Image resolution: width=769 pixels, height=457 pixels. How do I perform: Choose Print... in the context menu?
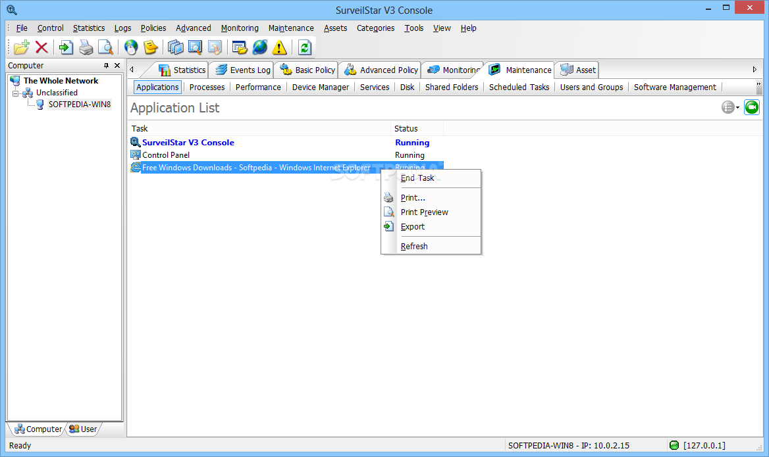click(x=431, y=198)
